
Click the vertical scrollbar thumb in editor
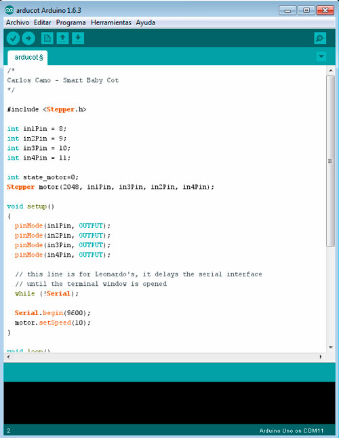click(330, 161)
